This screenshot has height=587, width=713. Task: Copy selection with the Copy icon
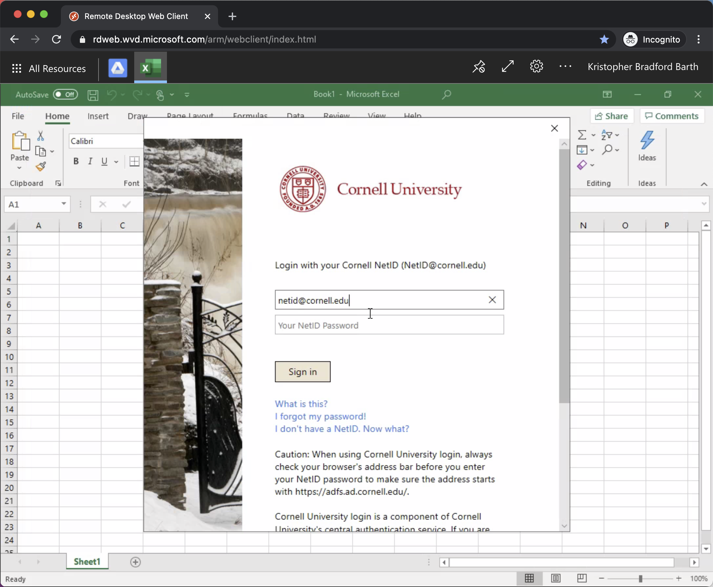tap(41, 151)
